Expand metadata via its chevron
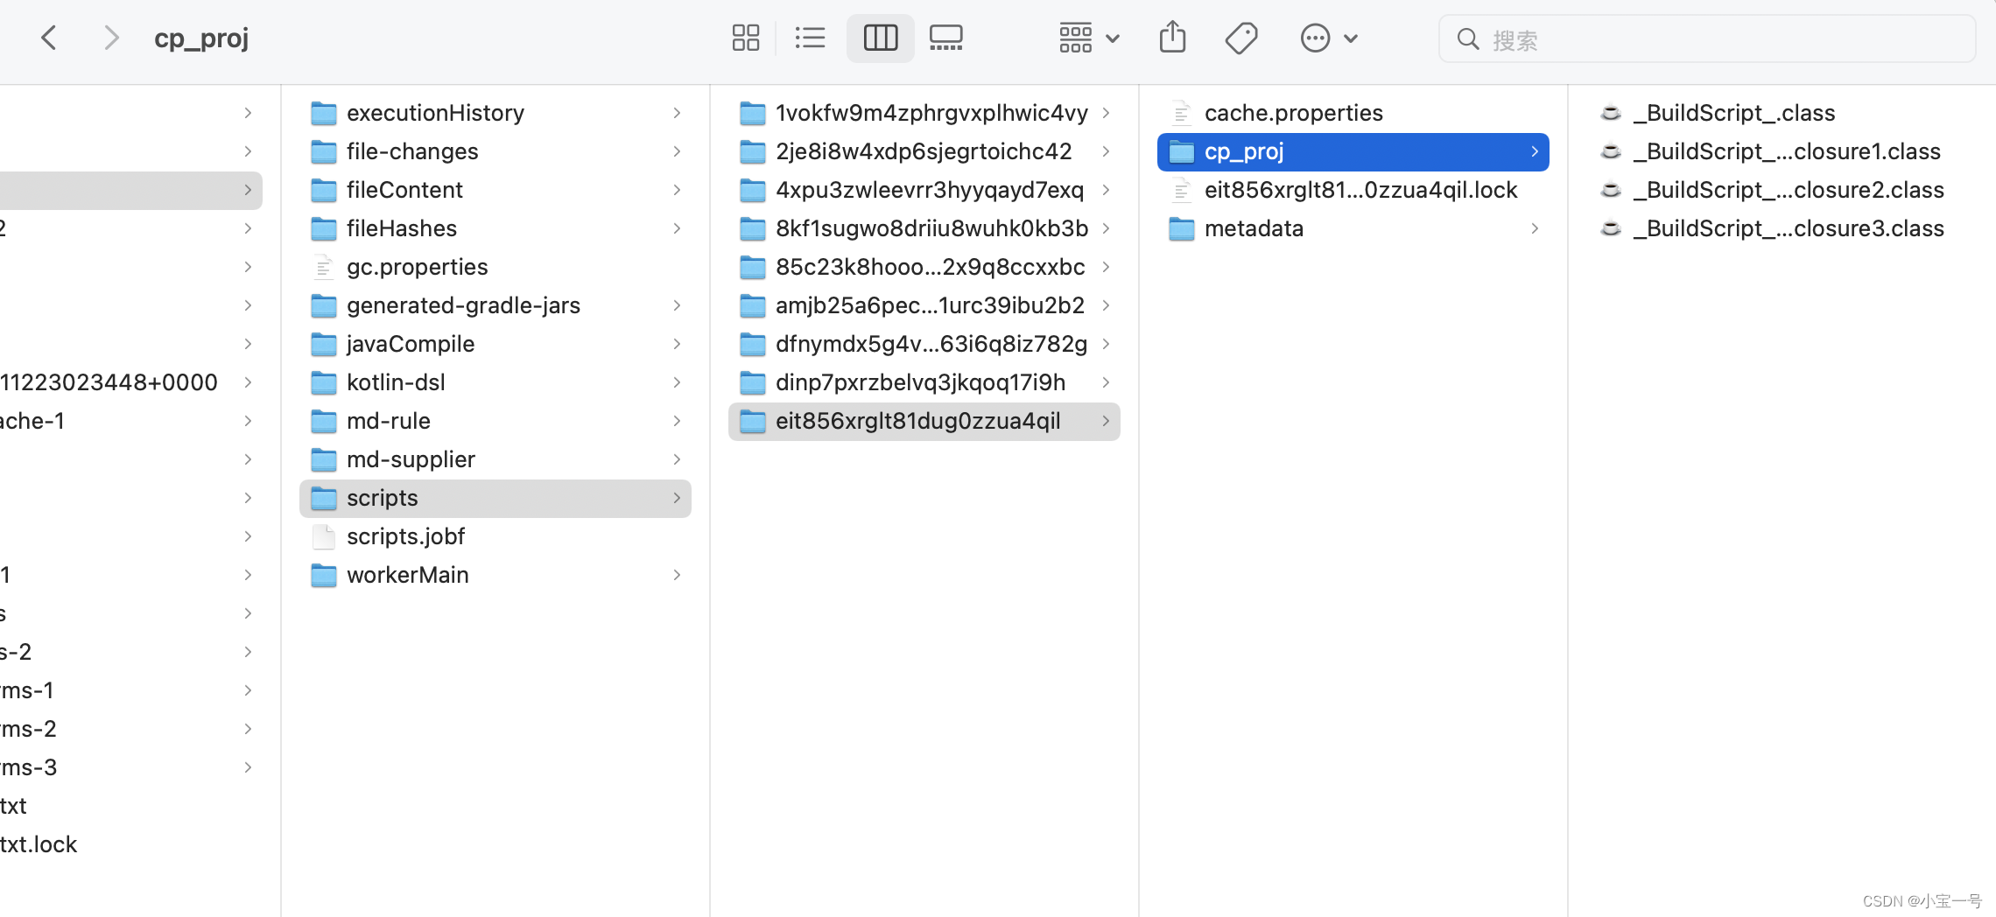Viewport: 1996px width, 917px height. tap(1535, 228)
